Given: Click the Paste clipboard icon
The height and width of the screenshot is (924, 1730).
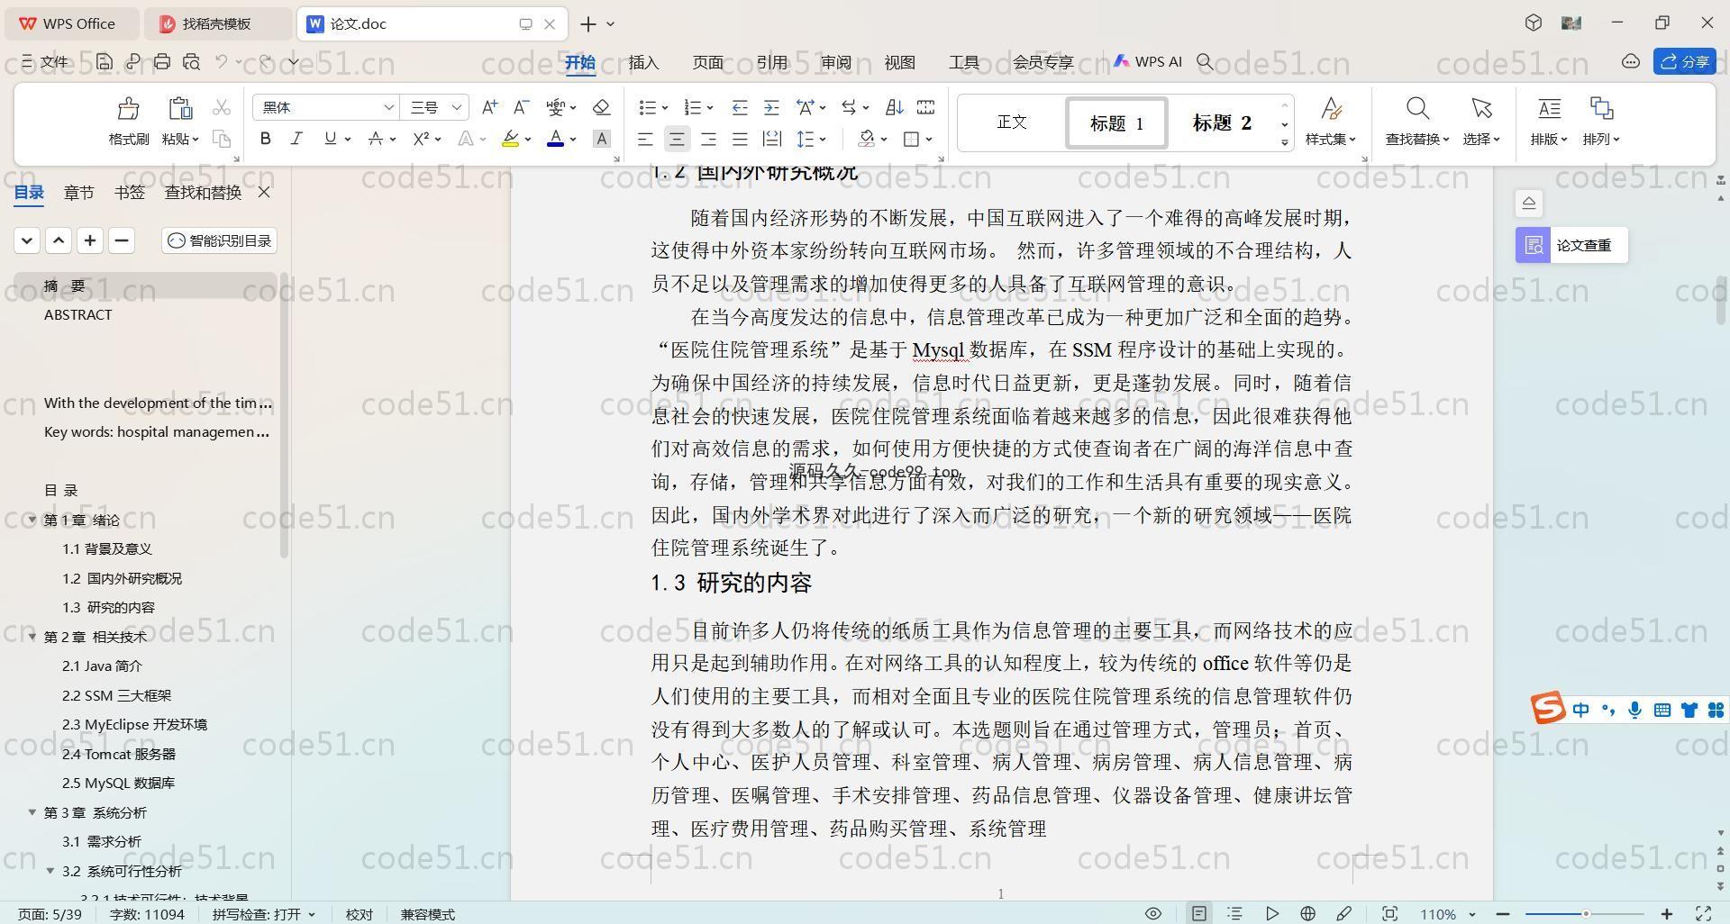Looking at the screenshot, I should tap(180, 109).
